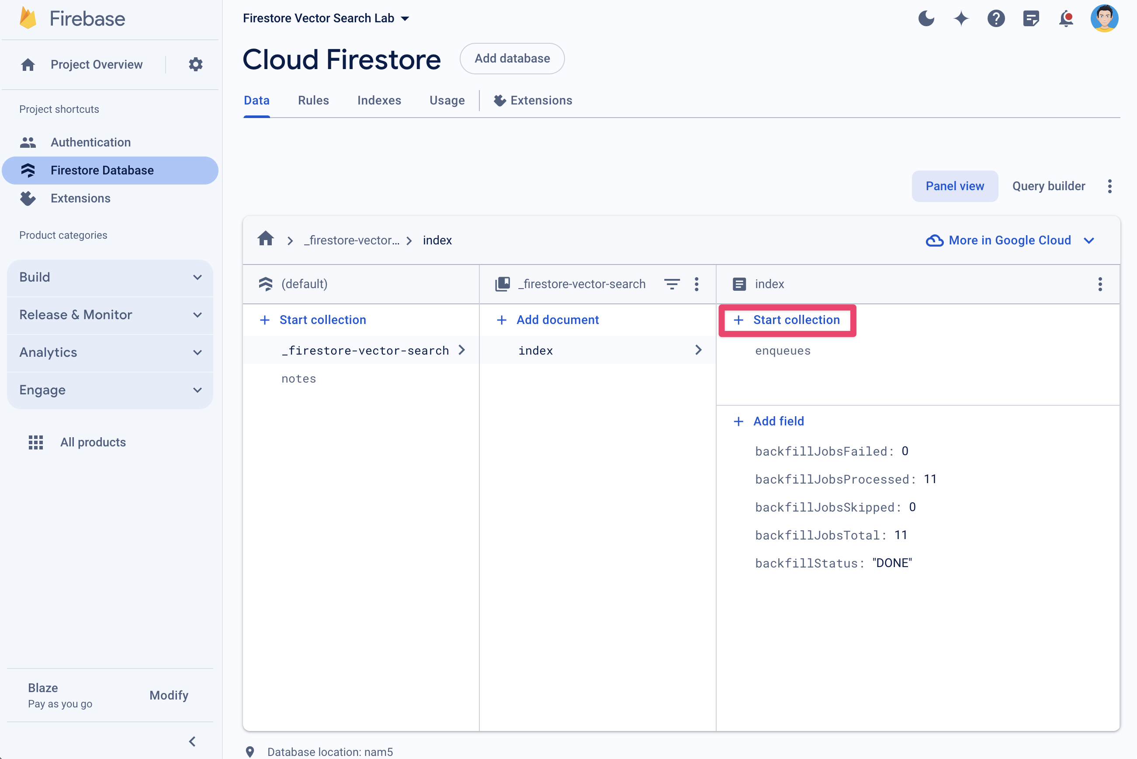Select the Query builder tab
This screenshot has height=759, width=1137.
coord(1048,185)
